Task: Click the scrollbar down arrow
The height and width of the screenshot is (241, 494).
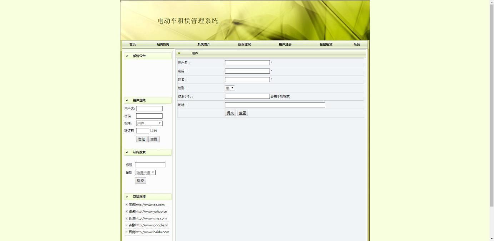Action: (x=491, y=239)
